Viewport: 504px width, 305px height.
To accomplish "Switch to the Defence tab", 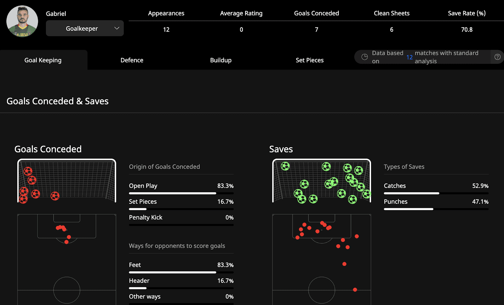I will point(132,60).
